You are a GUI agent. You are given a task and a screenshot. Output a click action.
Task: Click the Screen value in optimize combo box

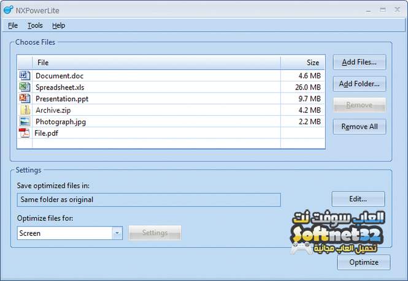coord(30,233)
